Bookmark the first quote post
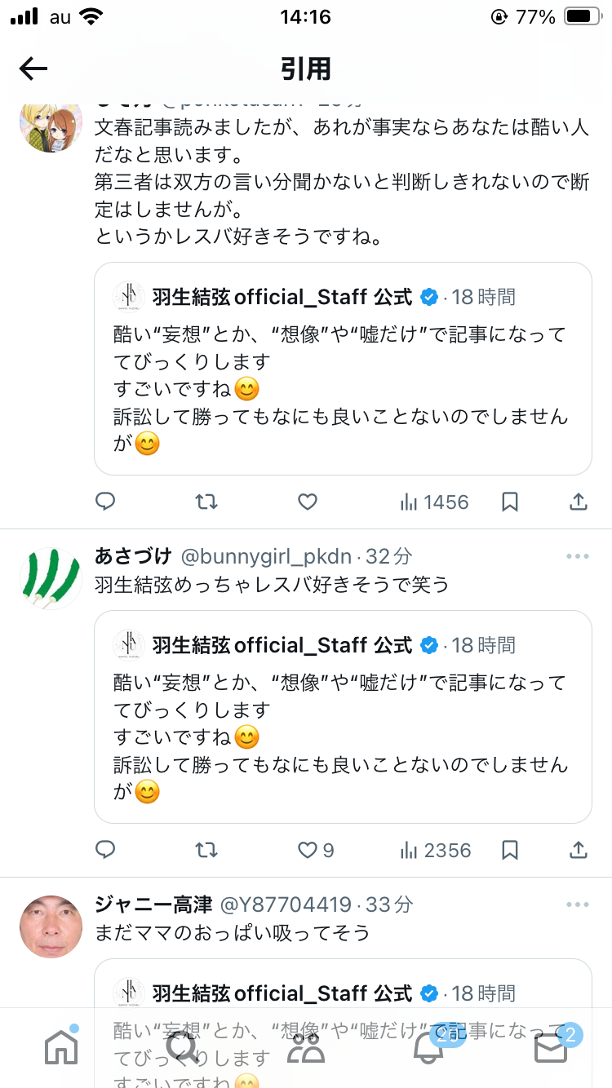The image size is (612, 1088). pyautogui.click(x=510, y=502)
